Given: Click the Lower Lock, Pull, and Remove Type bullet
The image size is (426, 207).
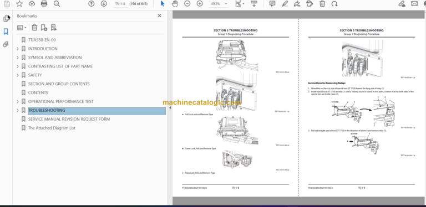Looking at the screenshot, I should (x=200, y=148).
